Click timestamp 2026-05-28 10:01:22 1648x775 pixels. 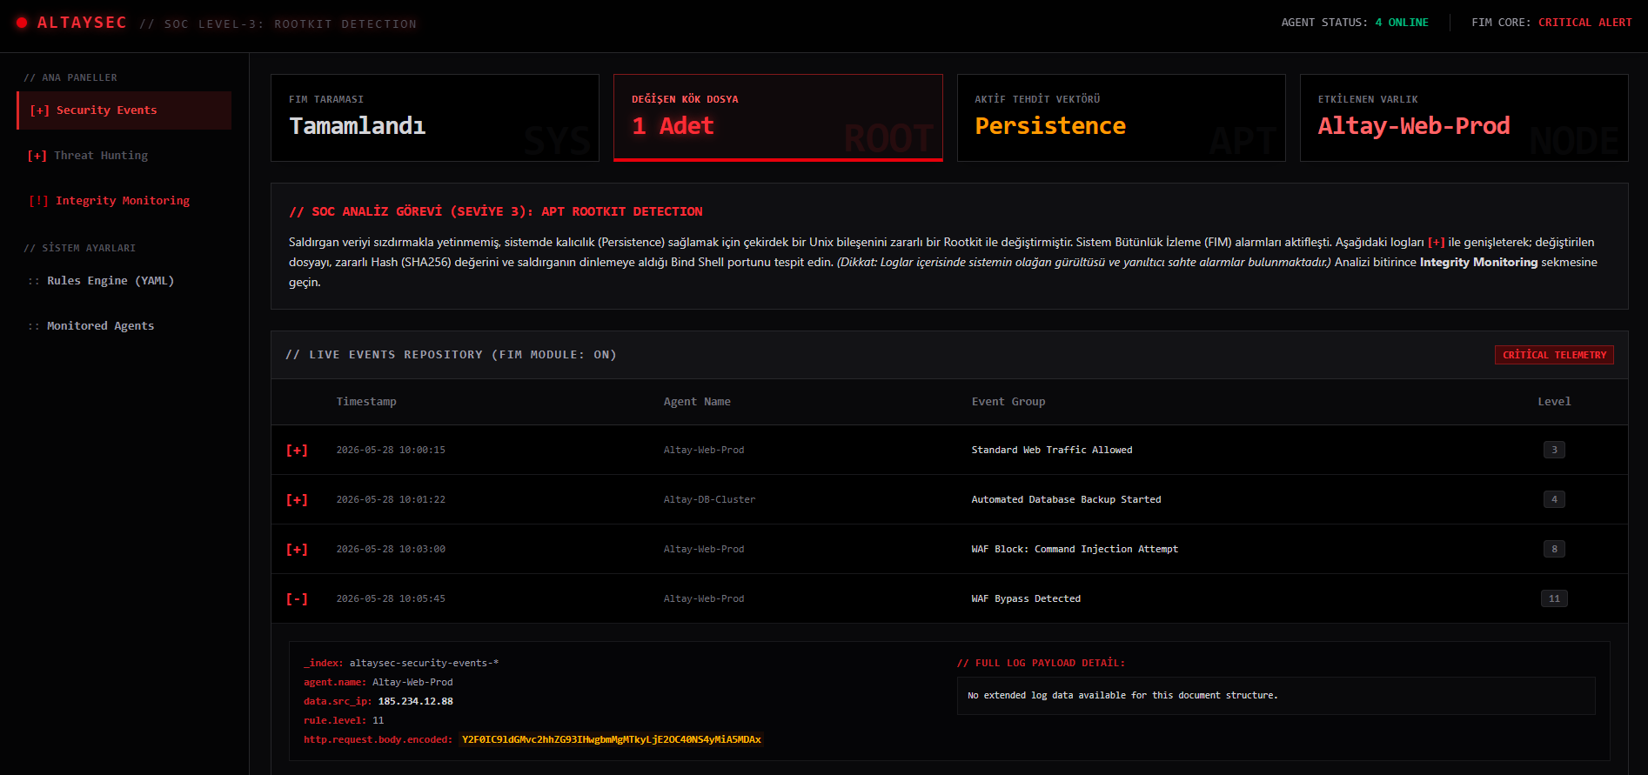tap(391, 499)
